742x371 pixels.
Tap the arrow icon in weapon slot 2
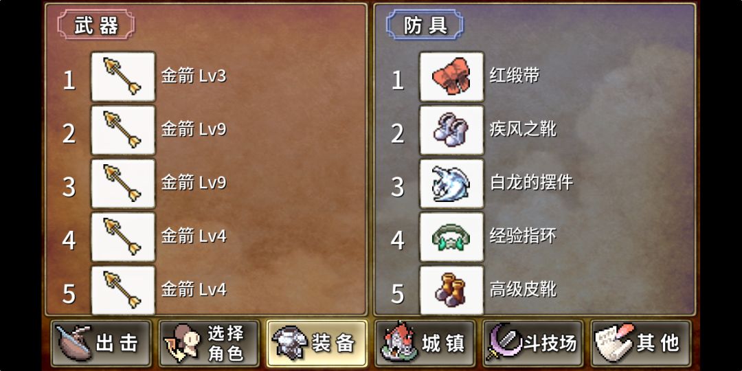(x=123, y=130)
